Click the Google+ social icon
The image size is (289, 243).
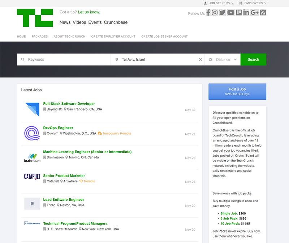coord(255,13)
